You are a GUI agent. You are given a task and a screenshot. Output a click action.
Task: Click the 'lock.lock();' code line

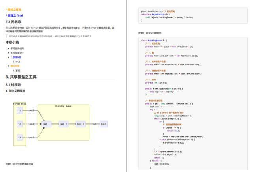click(x=156, y=107)
